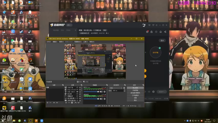218x123 pixels.
Task: Open transition properties gear icon
Action: click(x=124, y=88)
